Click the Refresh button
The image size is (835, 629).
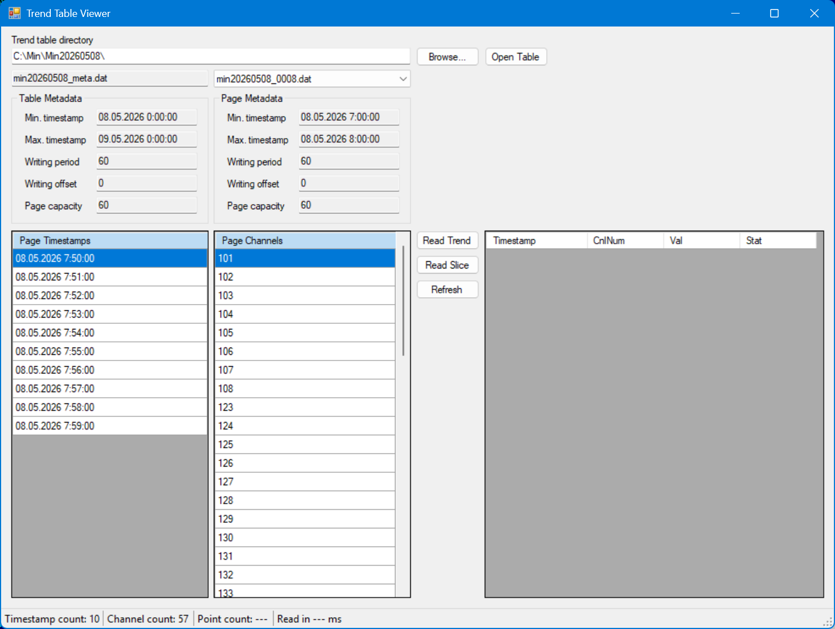(x=447, y=290)
